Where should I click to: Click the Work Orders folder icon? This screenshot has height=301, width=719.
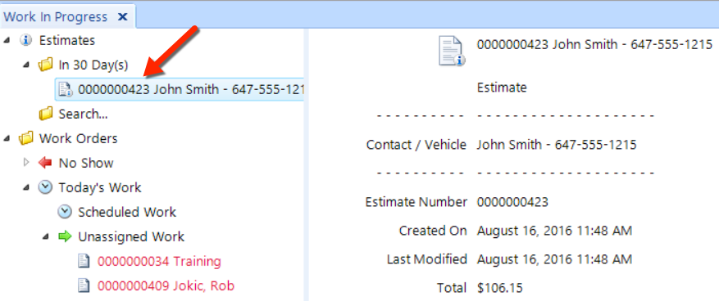click(25, 138)
